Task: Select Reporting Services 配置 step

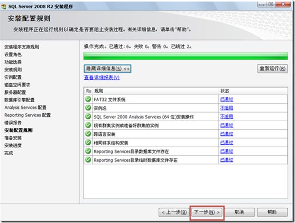Action: pyautogui.click(x=27, y=115)
